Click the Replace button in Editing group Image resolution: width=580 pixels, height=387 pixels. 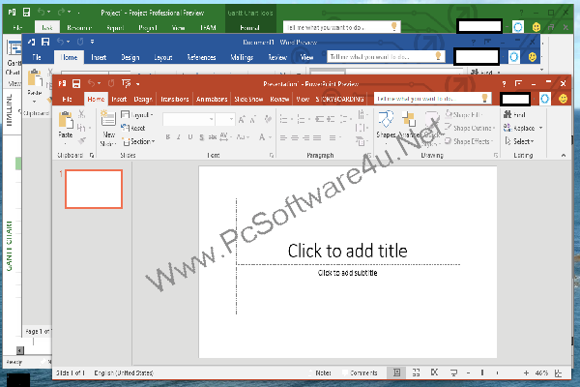[519, 128]
